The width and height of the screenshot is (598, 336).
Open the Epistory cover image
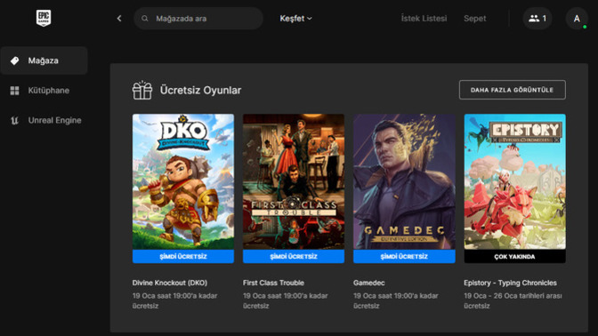point(515,181)
